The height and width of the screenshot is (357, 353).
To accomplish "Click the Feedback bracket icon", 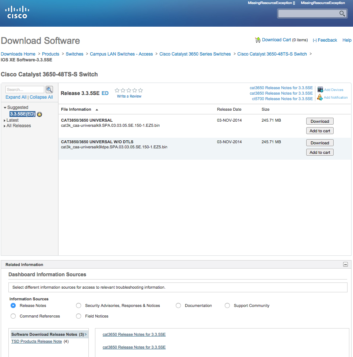I will pyautogui.click(x=315, y=40).
